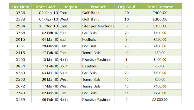Select the Footballs product cell
194x110 pixels.
[x=98, y=40]
